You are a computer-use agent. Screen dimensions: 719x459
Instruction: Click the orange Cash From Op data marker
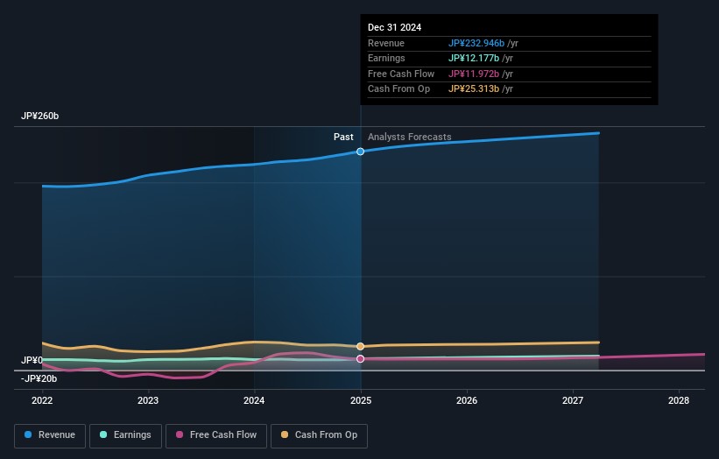[360, 346]
